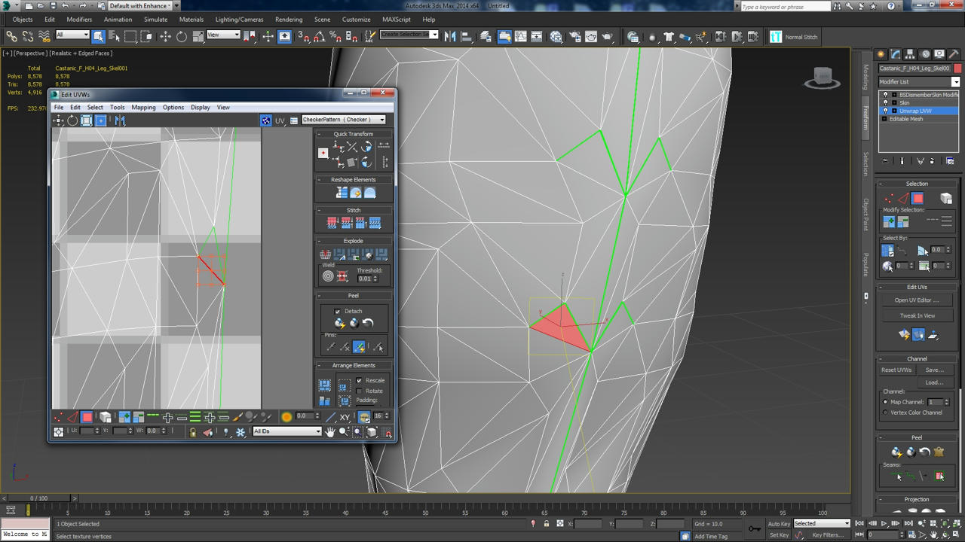Open the Hierarchy command panel tab
The width and height of the screenshot is (965, 542).
(x=910, y=54)
